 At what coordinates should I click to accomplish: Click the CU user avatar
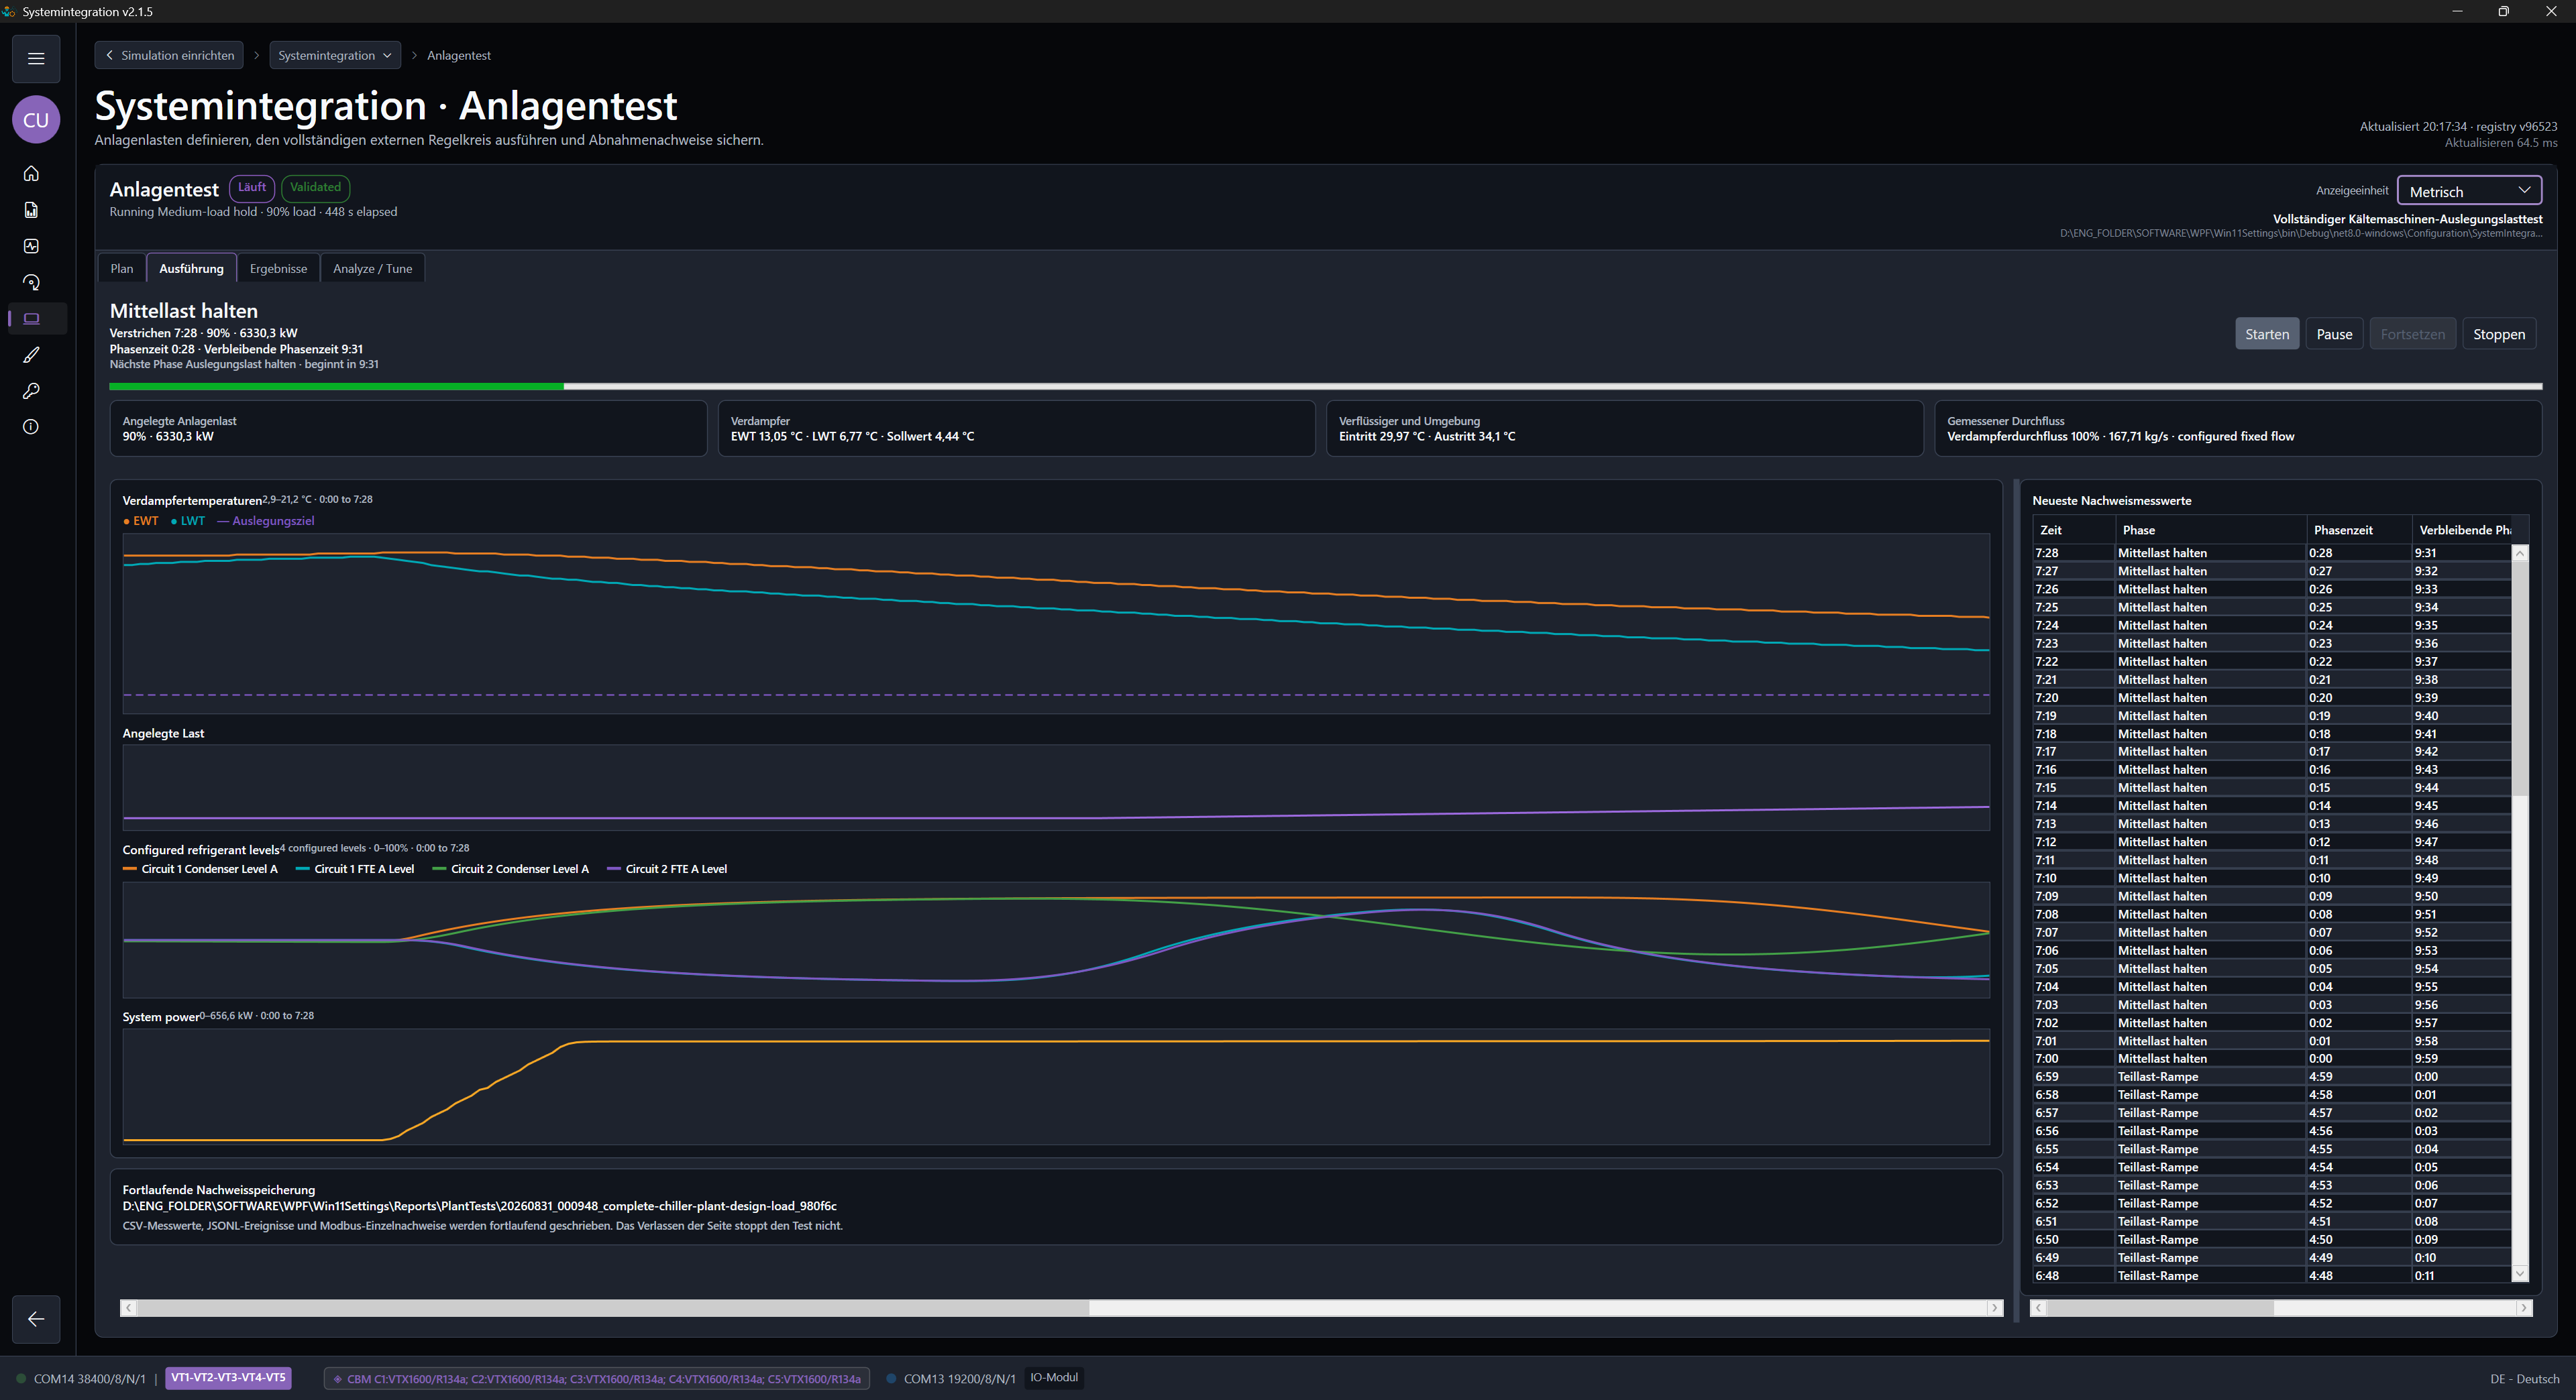(36, 120)
